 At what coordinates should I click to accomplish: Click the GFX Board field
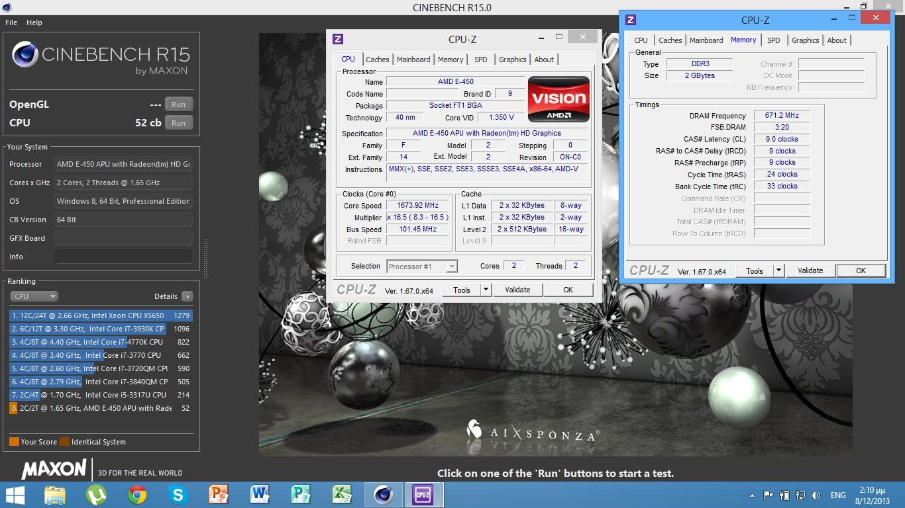123,238
